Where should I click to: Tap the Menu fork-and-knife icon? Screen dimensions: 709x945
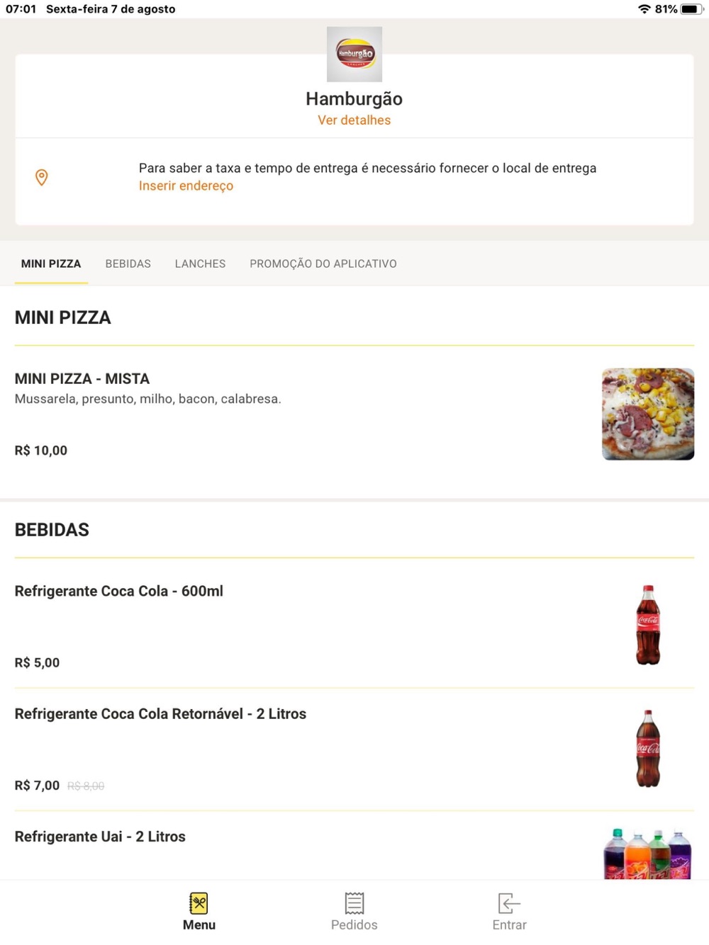(199, 903)
